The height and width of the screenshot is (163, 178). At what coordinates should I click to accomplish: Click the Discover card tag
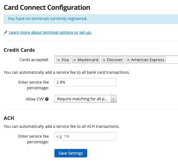point(113,60)
